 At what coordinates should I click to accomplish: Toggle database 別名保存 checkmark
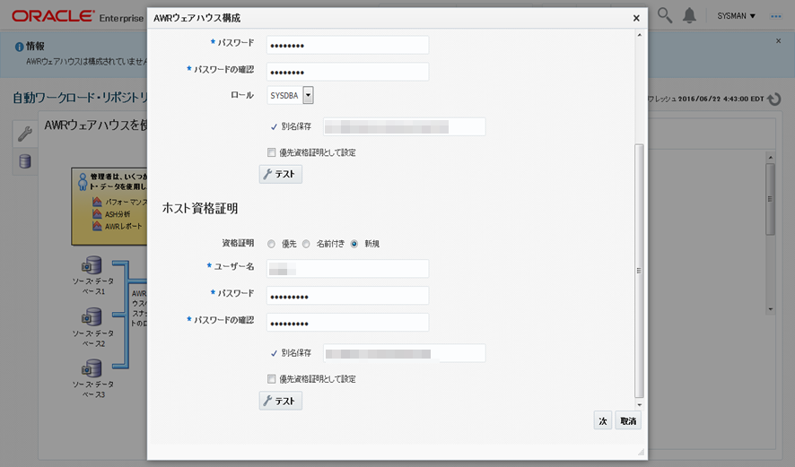[274, 126]
